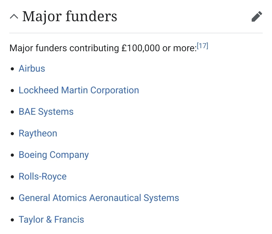272x234 pixels.
Task: Open the Taylor & Francis link
Action: pos(51,220)
